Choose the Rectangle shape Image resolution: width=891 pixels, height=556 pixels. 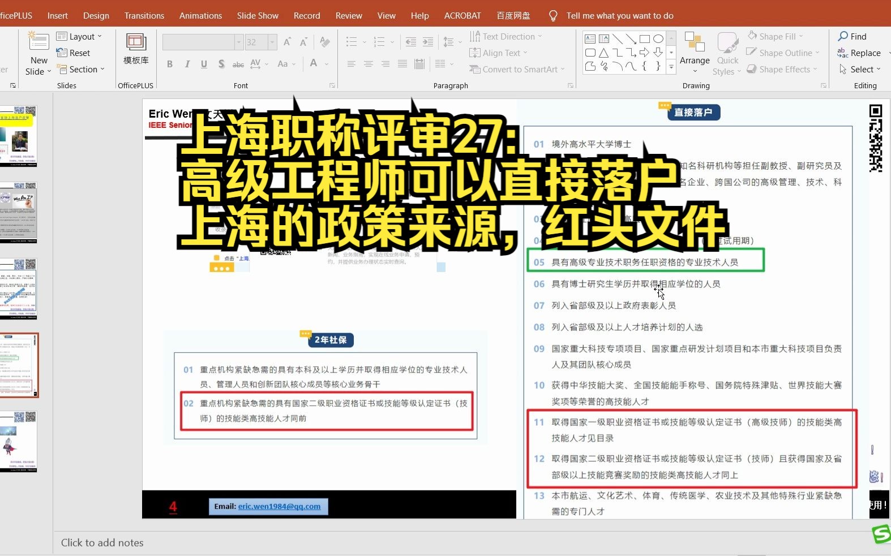[645, 39]
